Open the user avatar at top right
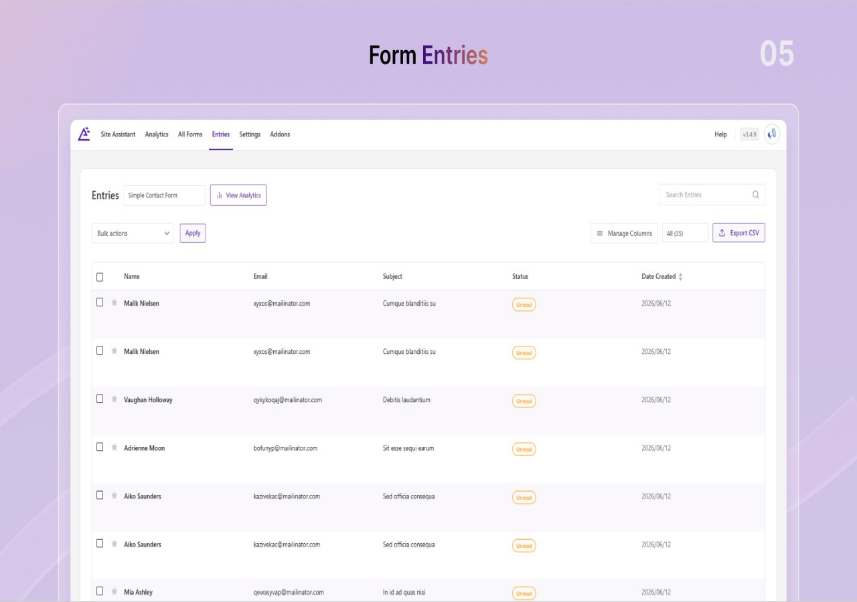 [772, 134]
